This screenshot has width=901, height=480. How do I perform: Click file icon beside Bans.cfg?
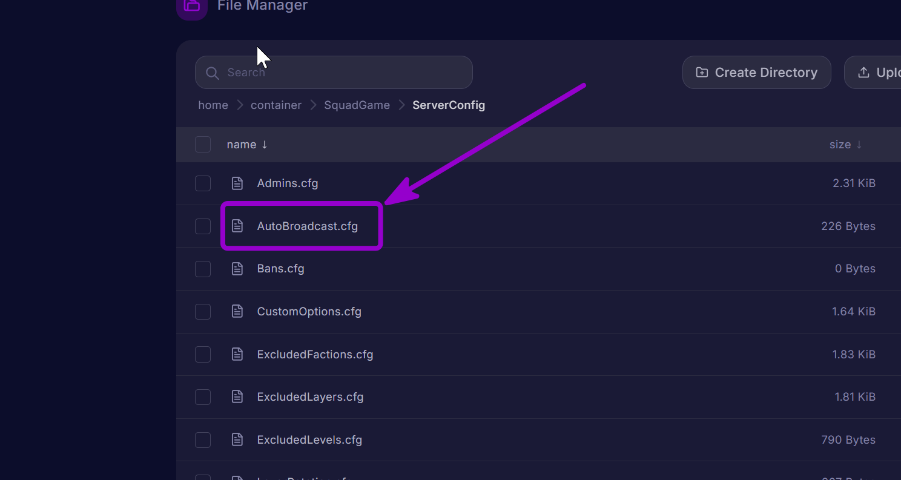click(237, 269)
